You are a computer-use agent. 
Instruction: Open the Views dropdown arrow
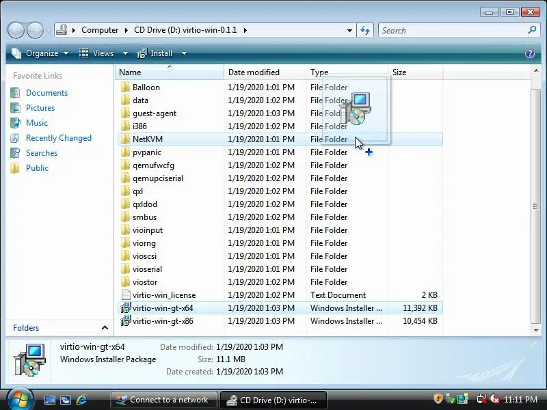(x=125, y=53)
